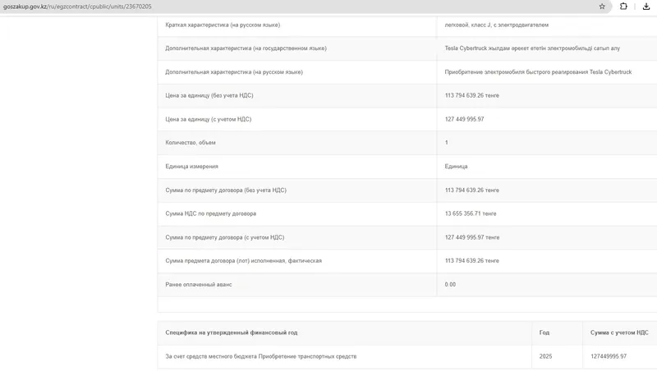Click the 'Год' column header
Viewport: 657px width, 371px height.
click(x=544, y=332)
